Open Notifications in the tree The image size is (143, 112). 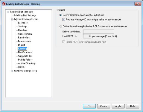click(25, 52)
